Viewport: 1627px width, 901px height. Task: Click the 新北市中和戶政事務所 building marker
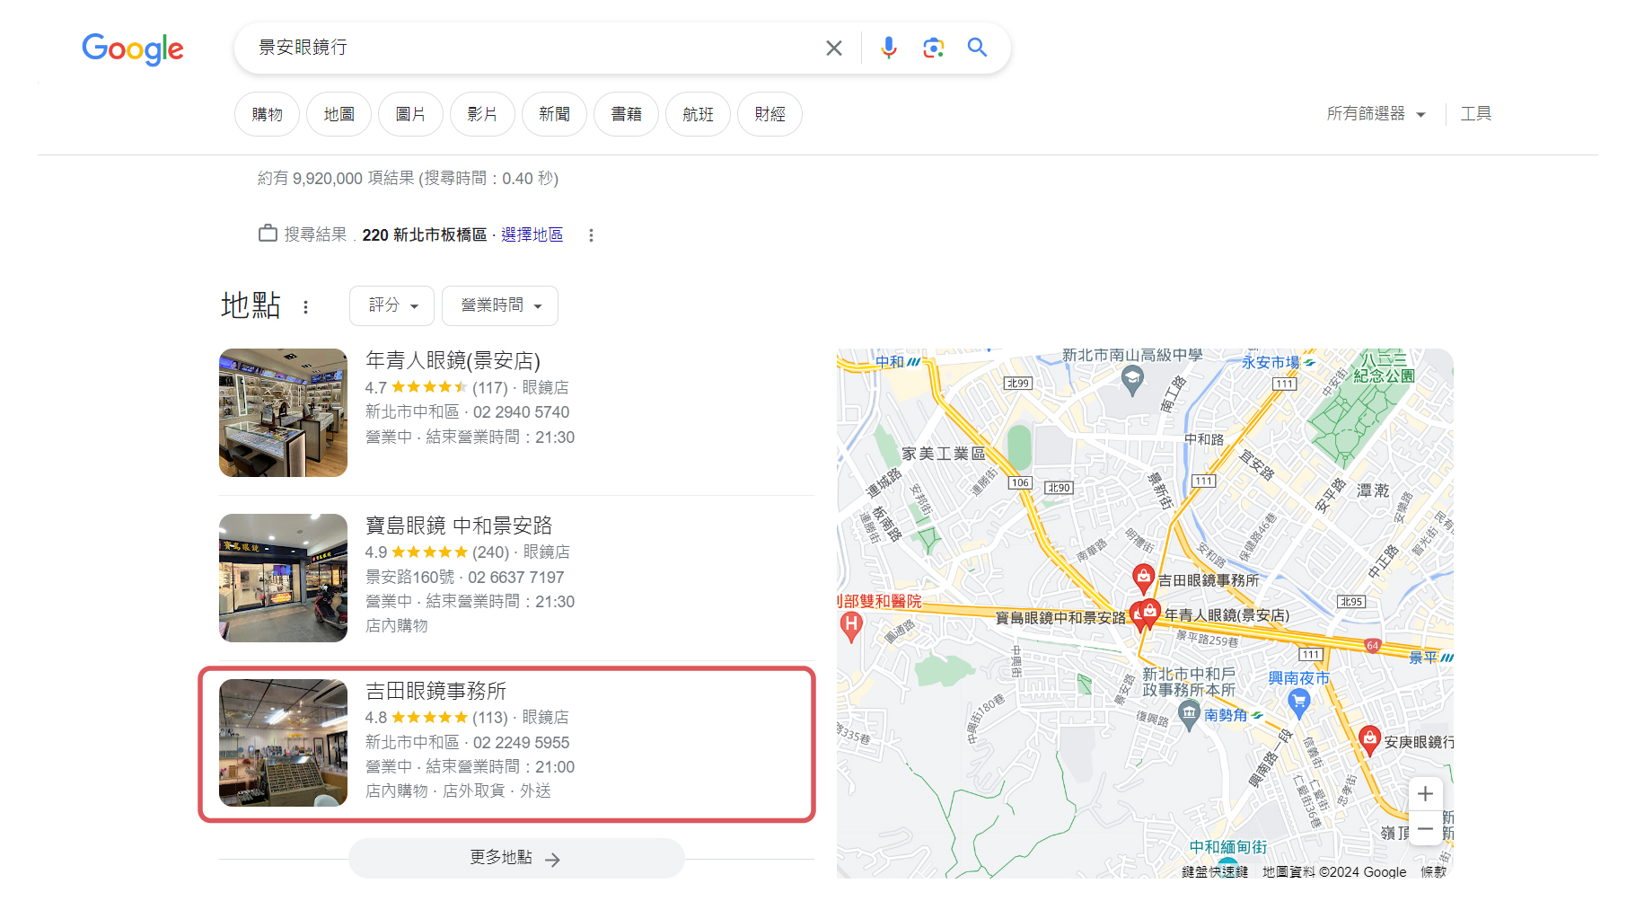(x=1190, y=714)
